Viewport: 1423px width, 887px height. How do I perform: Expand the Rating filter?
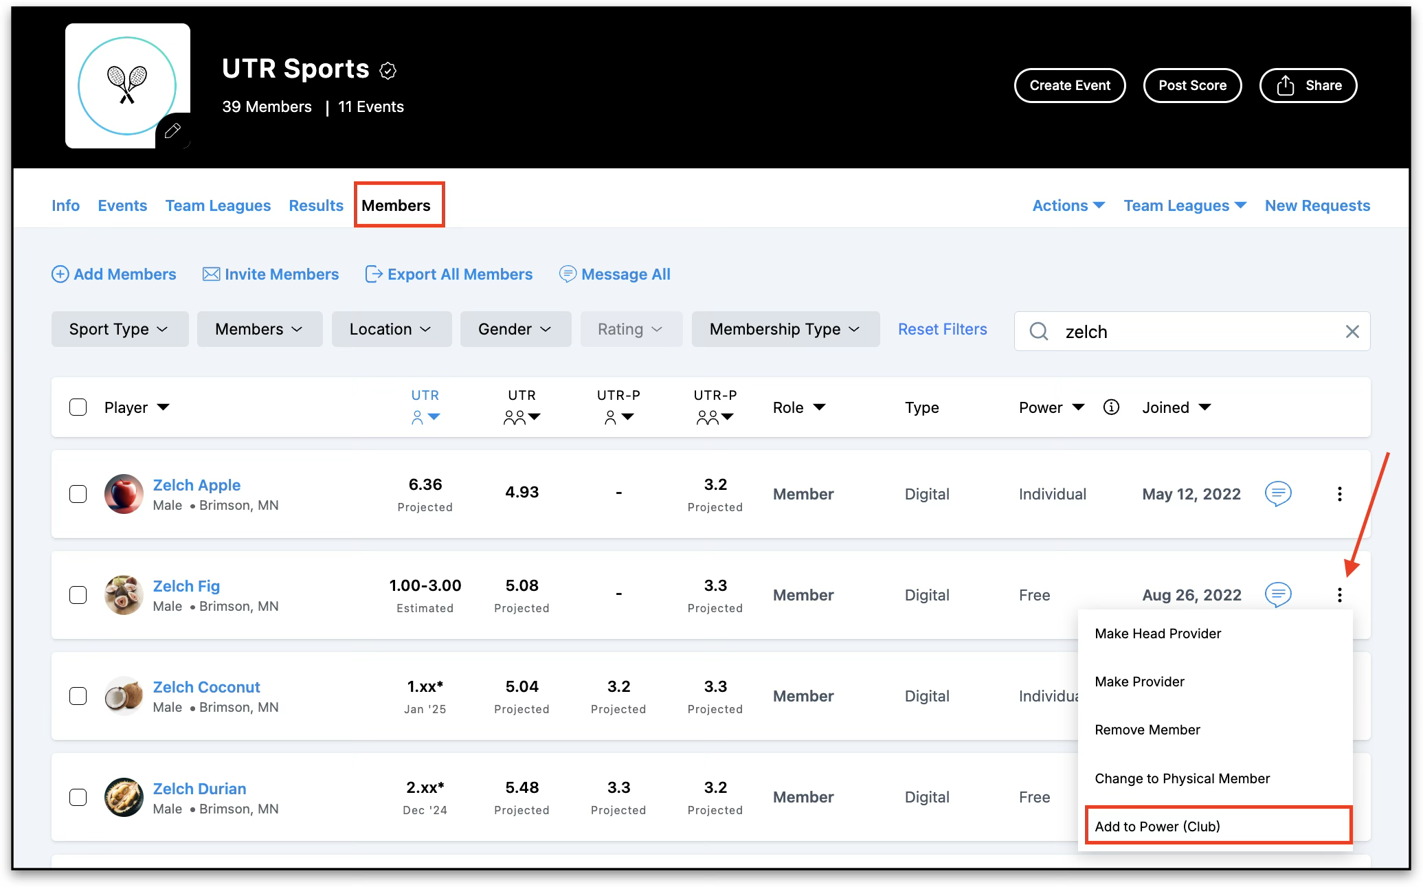(631, 329)
